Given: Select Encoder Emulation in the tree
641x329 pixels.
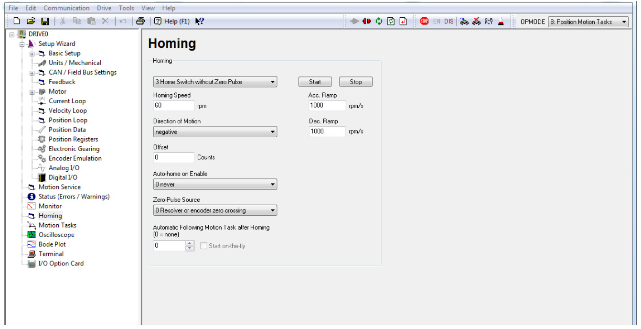Looking at the screenshot, I should [x=75, y=158].
